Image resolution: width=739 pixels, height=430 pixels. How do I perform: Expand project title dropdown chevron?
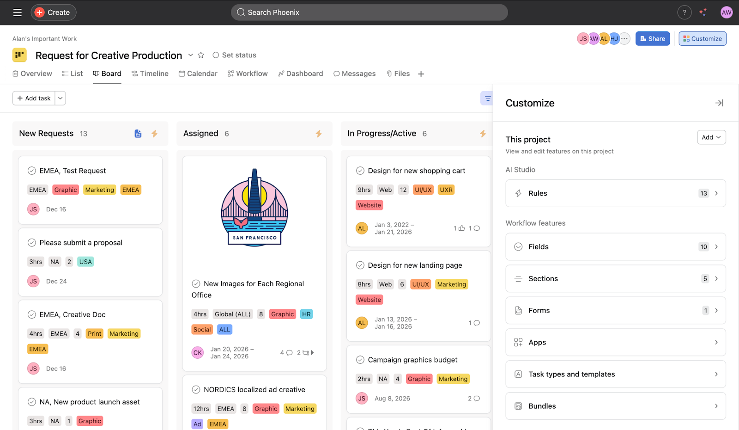click(190, 55)
